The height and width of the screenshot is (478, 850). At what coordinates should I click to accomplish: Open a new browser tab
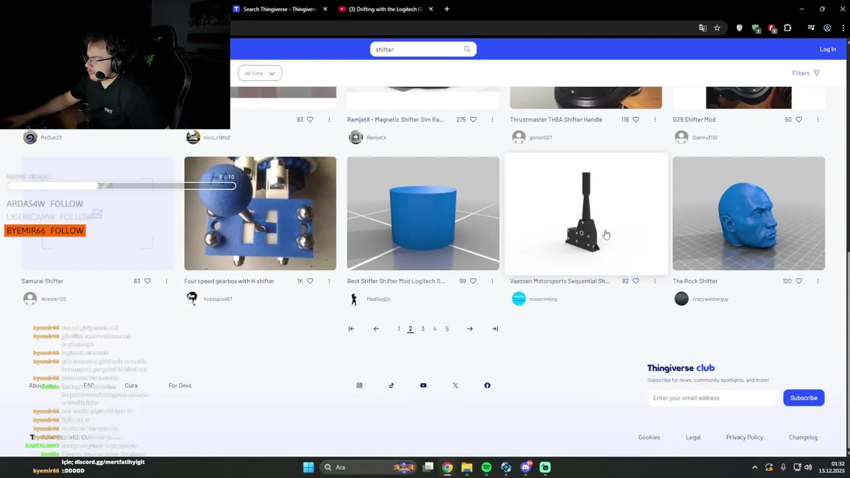click(x=447, y=9)
